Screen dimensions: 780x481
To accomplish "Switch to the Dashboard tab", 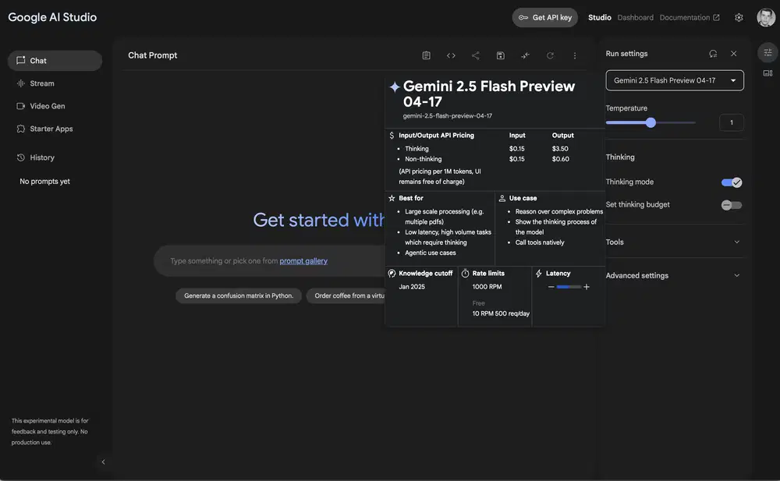I will [635, 17].
